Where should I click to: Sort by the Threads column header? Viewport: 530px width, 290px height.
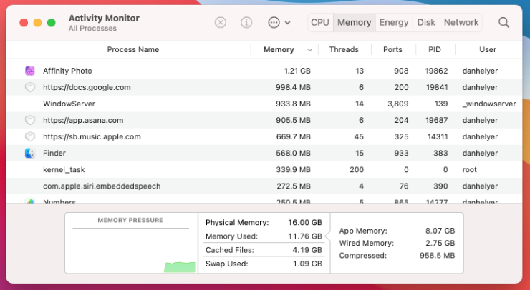pyautogui.click(x=344, y=49)
